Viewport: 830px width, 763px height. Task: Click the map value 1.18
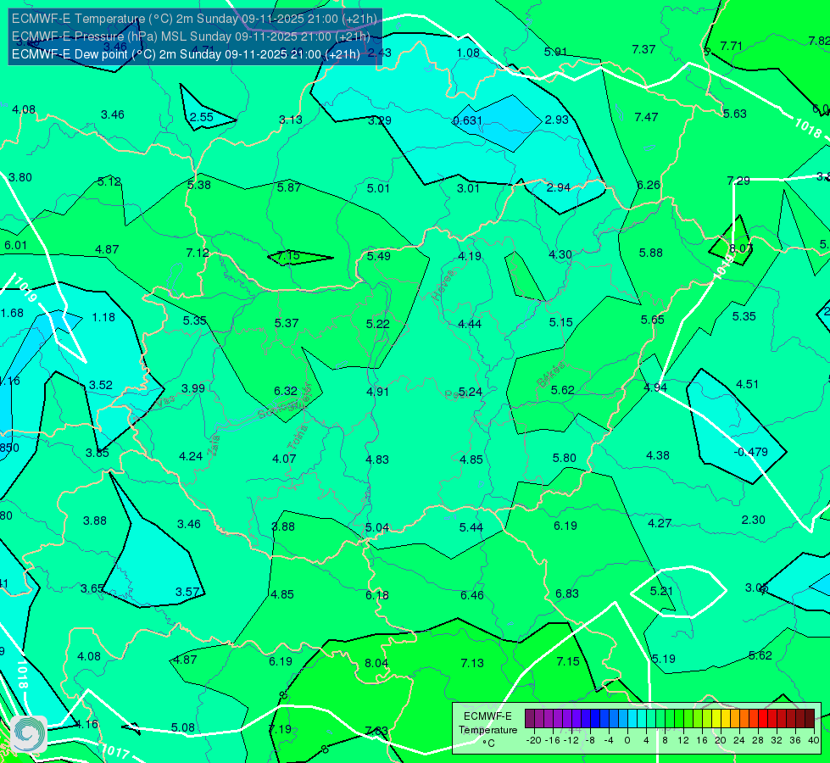pyautogui.click(x=103, y=317)
